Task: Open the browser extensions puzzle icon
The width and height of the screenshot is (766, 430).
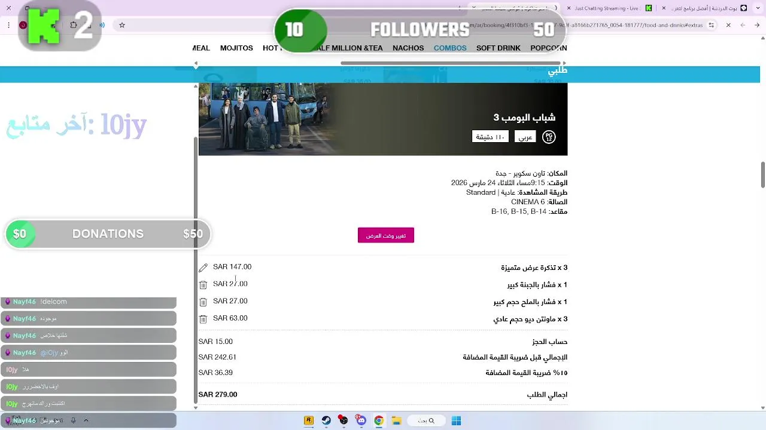Action: click(74, 25)
